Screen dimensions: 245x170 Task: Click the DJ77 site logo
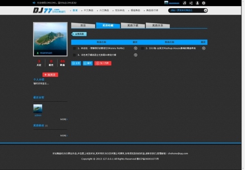pos(46,10)
